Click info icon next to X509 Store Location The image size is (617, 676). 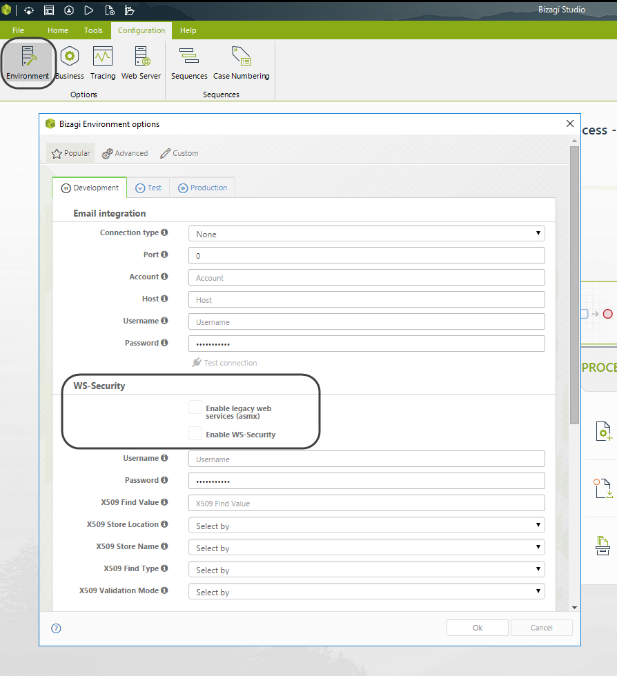coord(164,524)
